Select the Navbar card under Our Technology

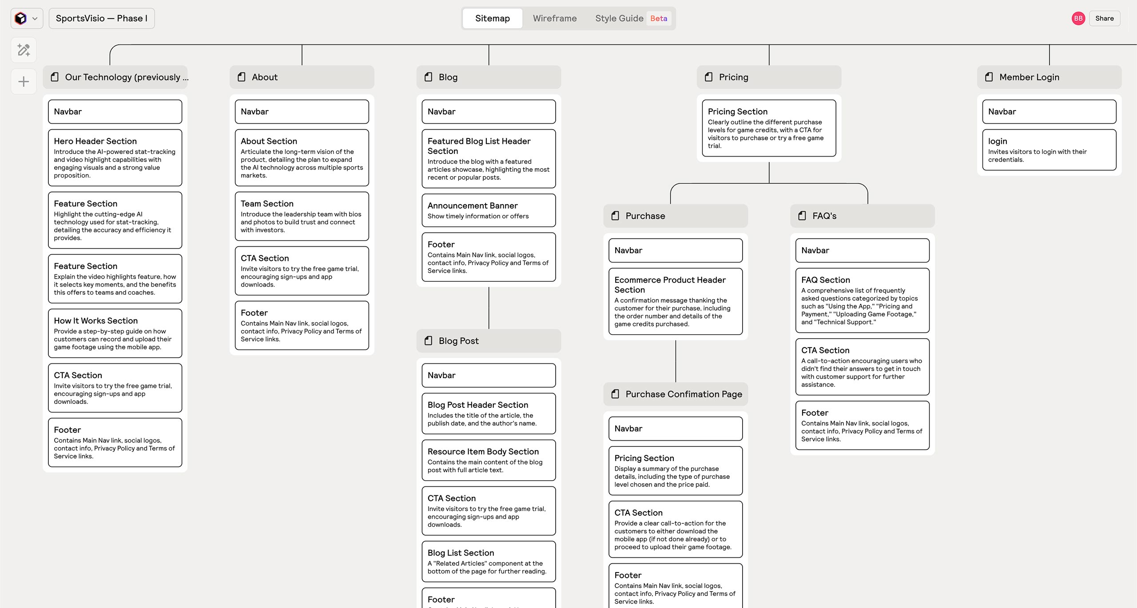coord(115,111)
